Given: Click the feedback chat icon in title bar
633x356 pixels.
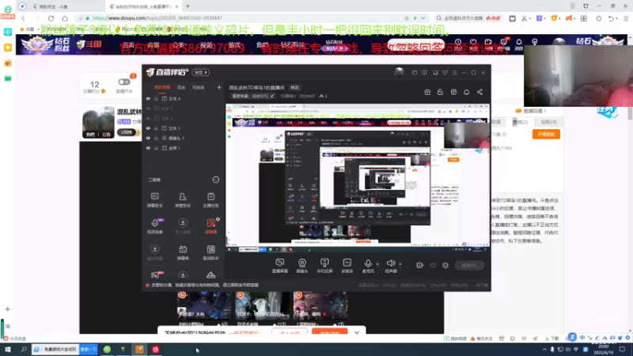Looking at the screenshot, I should [x=424, y=73].
